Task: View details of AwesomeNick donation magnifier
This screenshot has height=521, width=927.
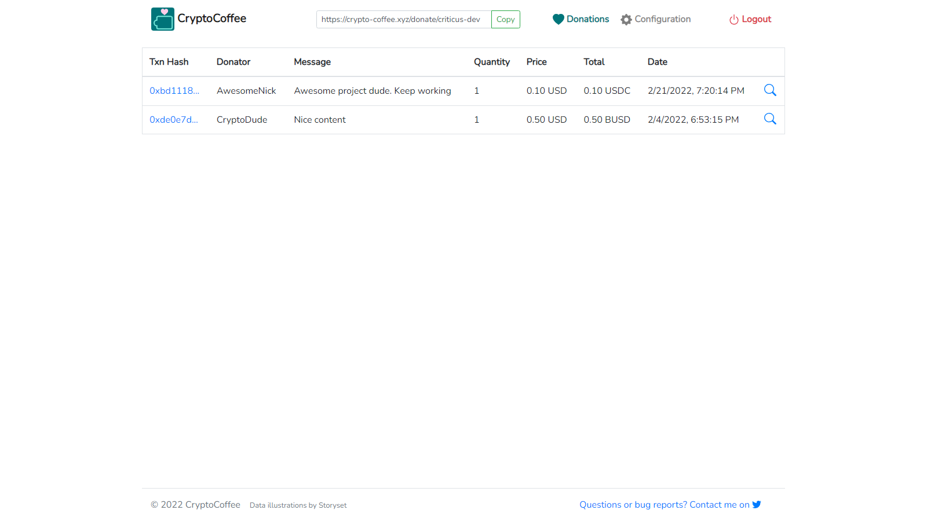Action: point(770,90)
